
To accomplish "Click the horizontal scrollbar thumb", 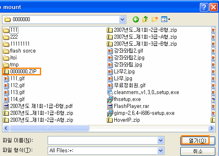I will coord(49,128).
